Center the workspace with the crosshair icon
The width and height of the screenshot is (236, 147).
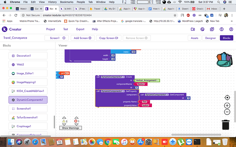(x=227, y=98)
